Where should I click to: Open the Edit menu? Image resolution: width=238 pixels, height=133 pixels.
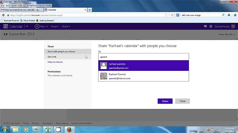pos(8,6)
